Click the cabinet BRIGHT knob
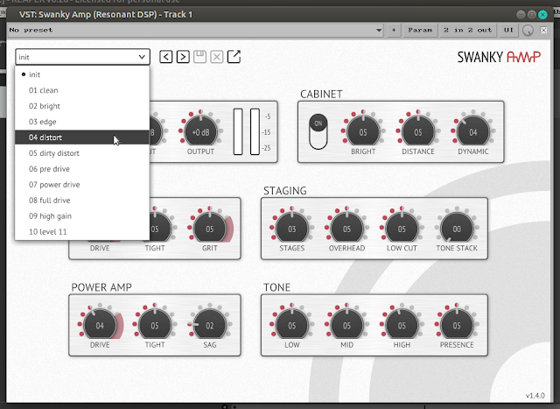The image size is (560, 409). point(363,132)
